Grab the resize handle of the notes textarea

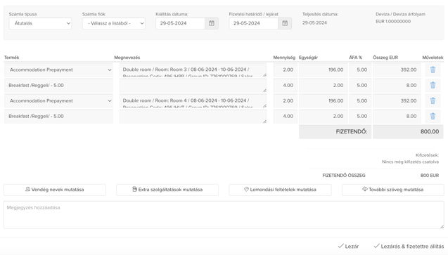[x=442, y=226]
